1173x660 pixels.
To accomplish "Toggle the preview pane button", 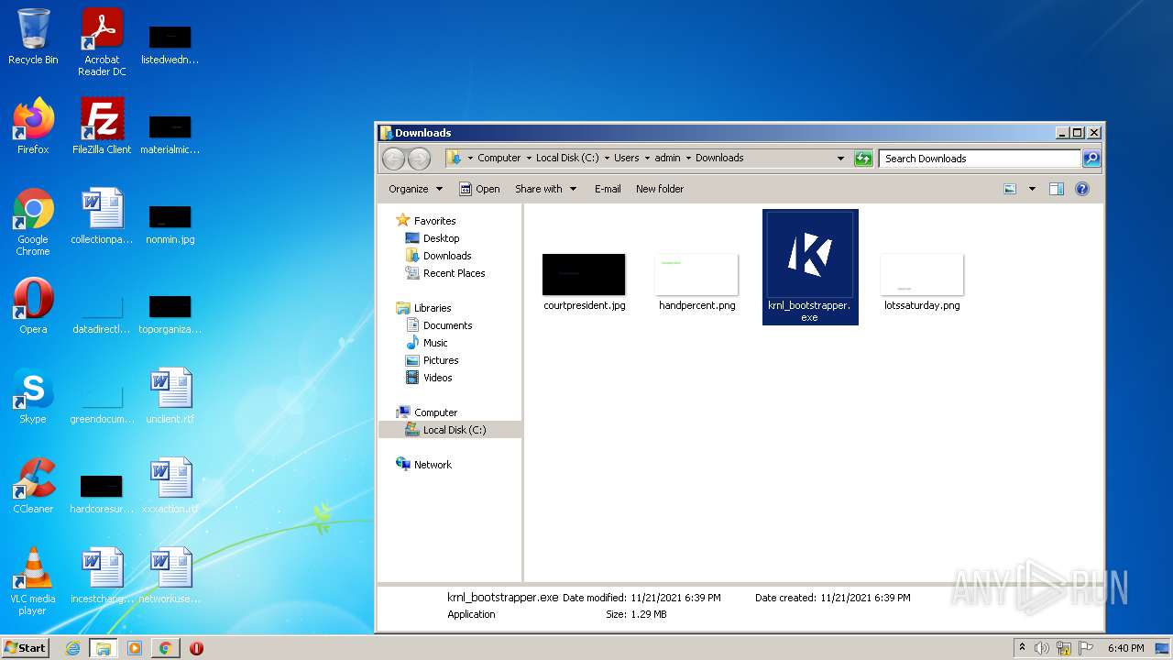I will pyautogui.click(x=1056, y=189).
